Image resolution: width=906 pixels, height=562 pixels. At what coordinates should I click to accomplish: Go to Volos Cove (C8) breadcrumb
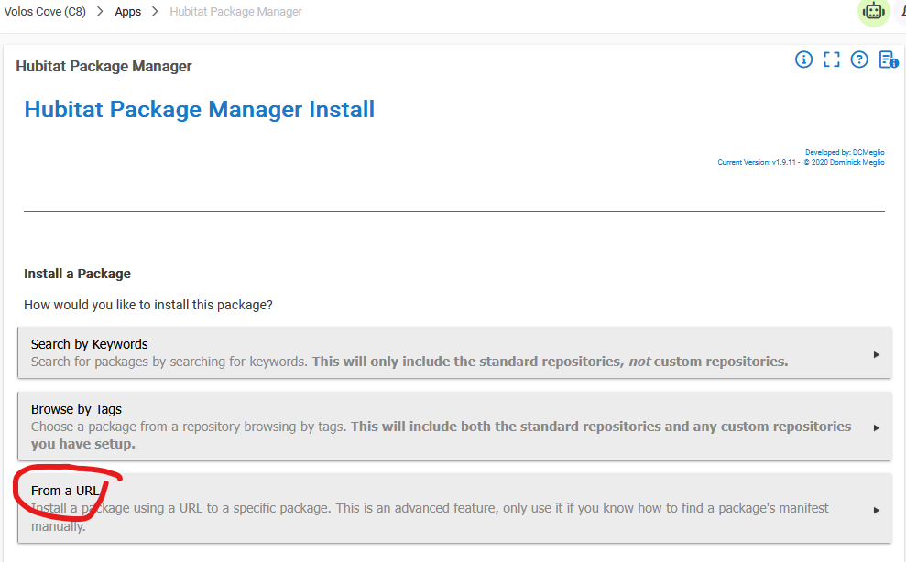45,12
